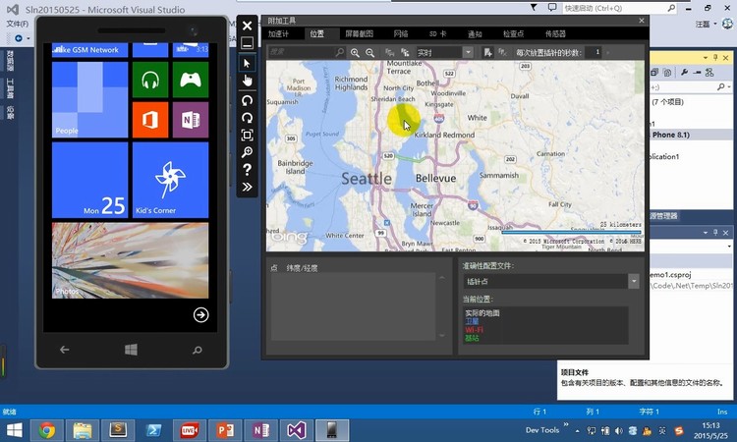Click the pin-mode icon left of 实时 dropdown
The height and width of the screenshot is (442, 737).
click(x=405, y=53)
